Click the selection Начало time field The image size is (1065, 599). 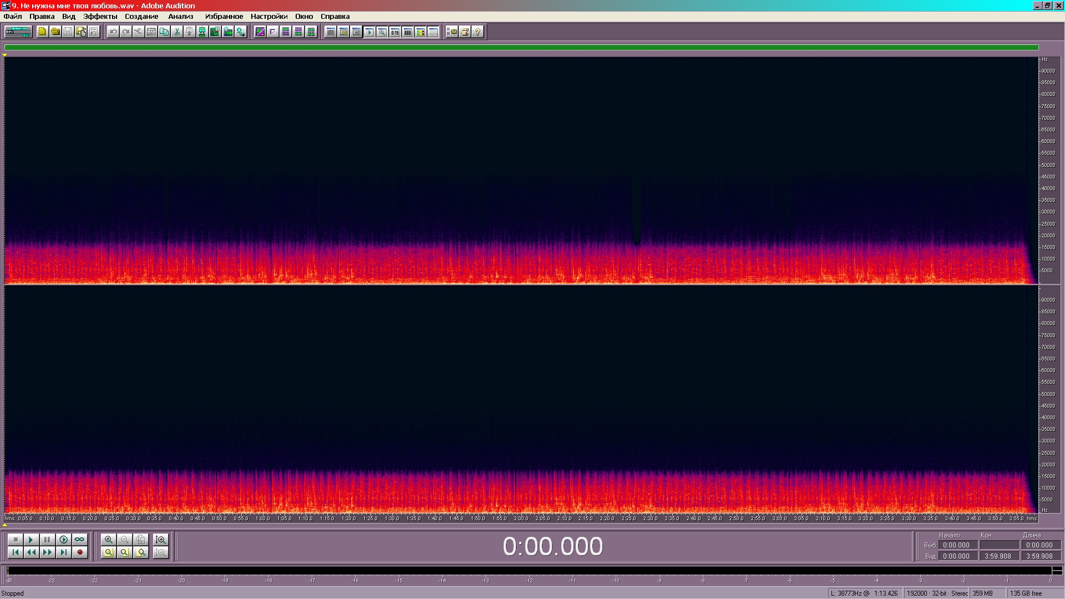[957, 545]
